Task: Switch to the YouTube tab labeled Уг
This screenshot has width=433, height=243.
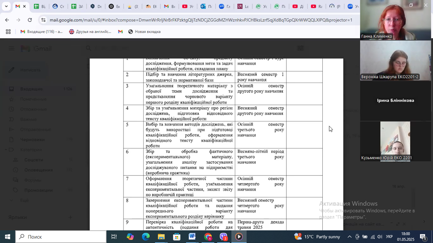Action: [188, 6]
